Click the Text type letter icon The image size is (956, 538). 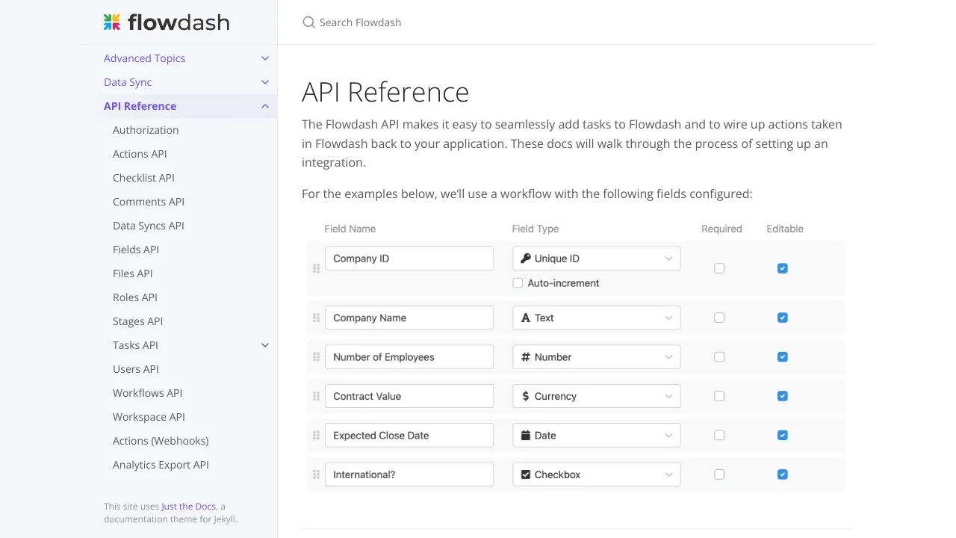pos(526,318)
